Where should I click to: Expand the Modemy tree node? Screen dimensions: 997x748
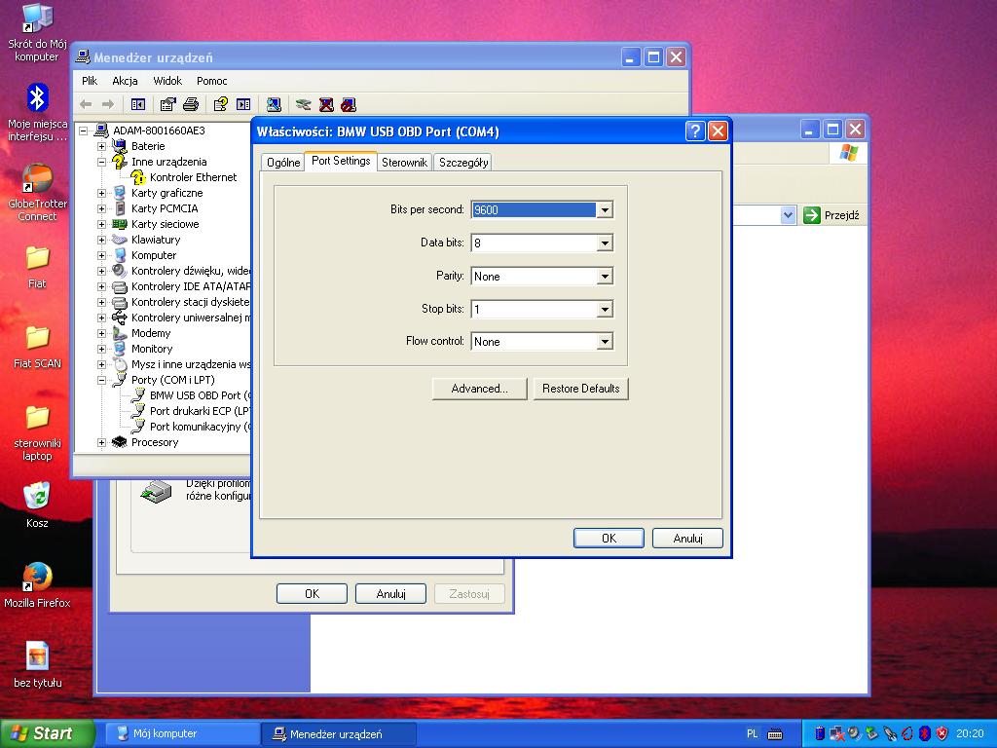[102, 333]
